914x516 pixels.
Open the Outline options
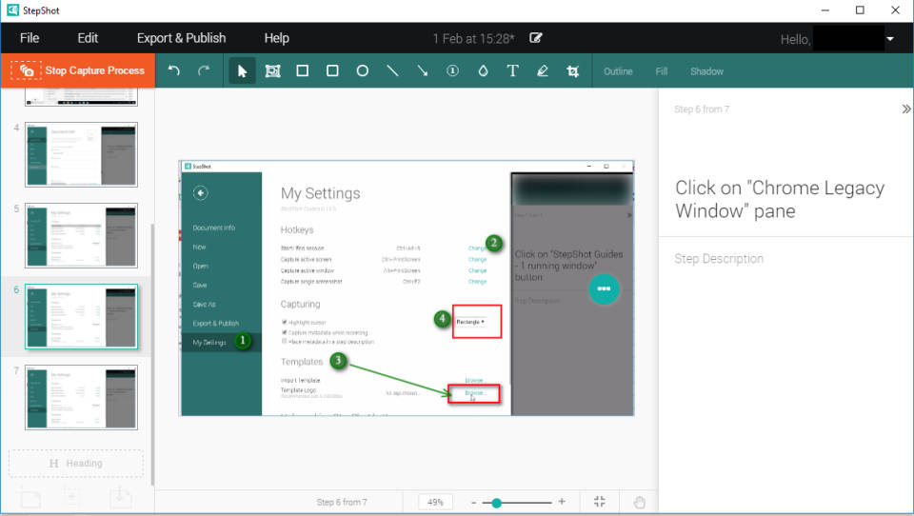[x=618, y=71]
